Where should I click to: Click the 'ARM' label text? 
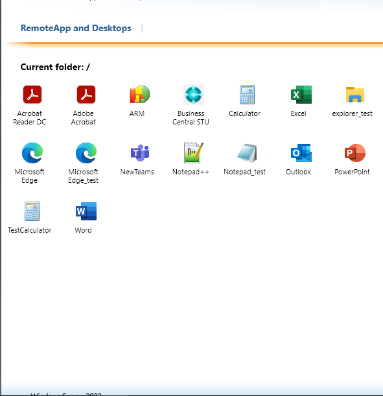137,113
